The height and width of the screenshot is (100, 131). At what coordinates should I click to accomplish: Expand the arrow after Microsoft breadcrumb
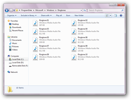coord(45,10)
